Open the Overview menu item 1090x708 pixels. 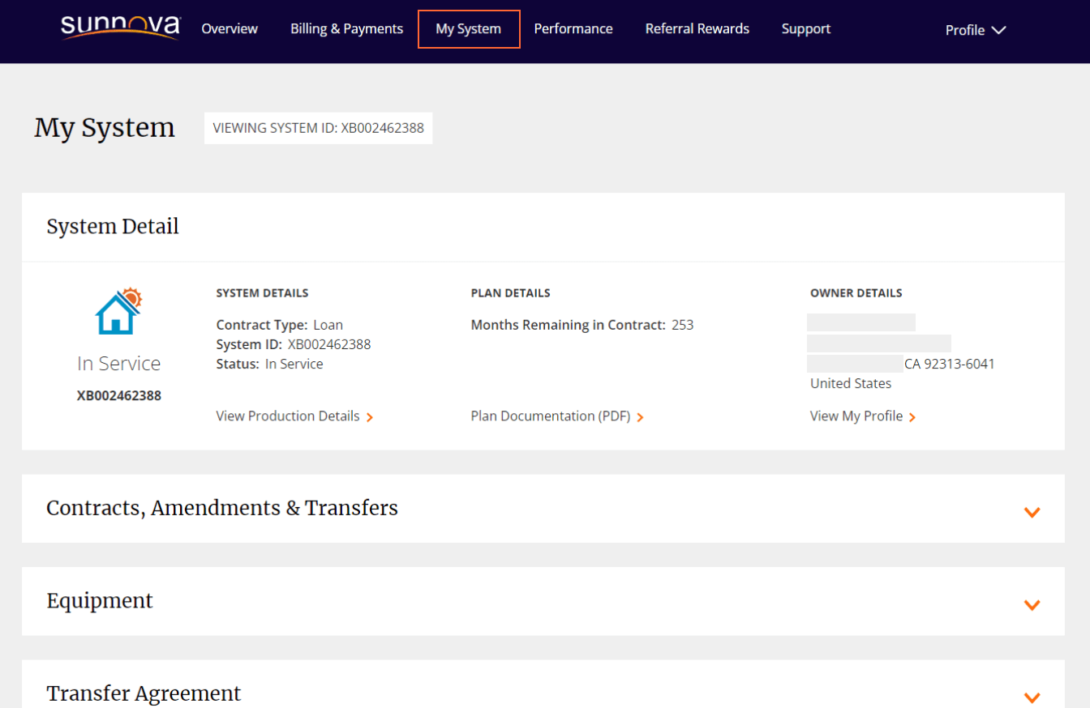(x=230, y=29)
